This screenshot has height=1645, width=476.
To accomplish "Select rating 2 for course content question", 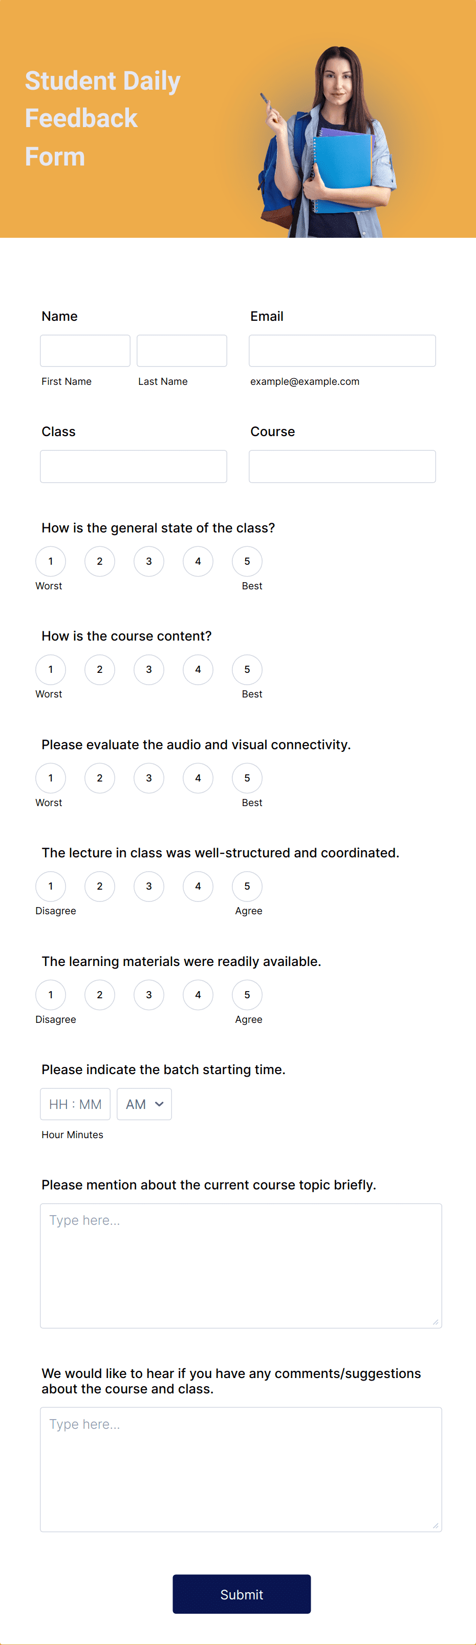I will click(99, 670).
